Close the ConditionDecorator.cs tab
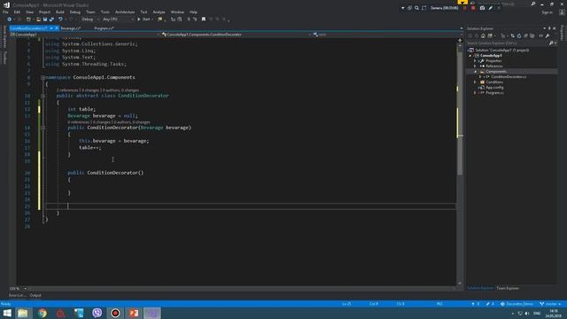 coord(57,28)
